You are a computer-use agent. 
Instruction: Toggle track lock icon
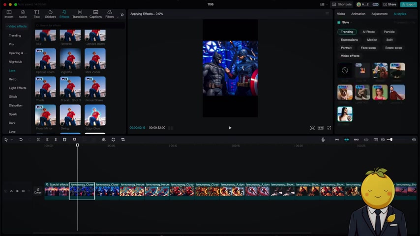11,191
